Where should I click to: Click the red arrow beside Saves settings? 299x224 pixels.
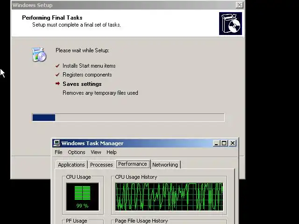pyautogui.click(x=57, y=84)
